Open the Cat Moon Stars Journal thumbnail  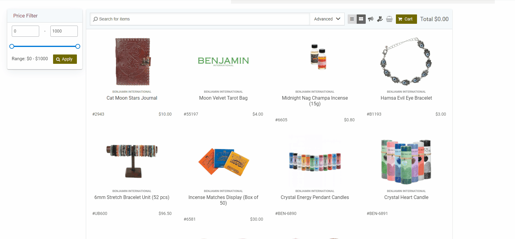132,61
